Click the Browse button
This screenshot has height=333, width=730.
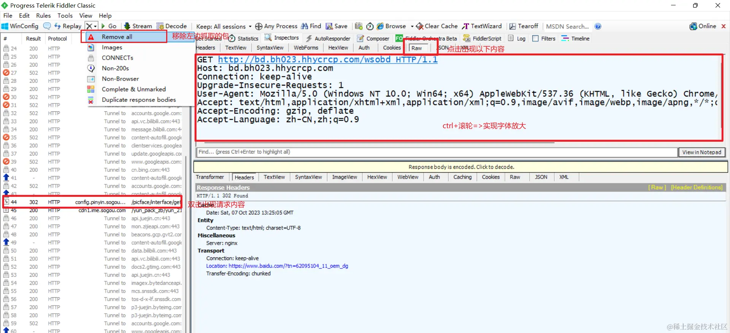coord(391,26)
